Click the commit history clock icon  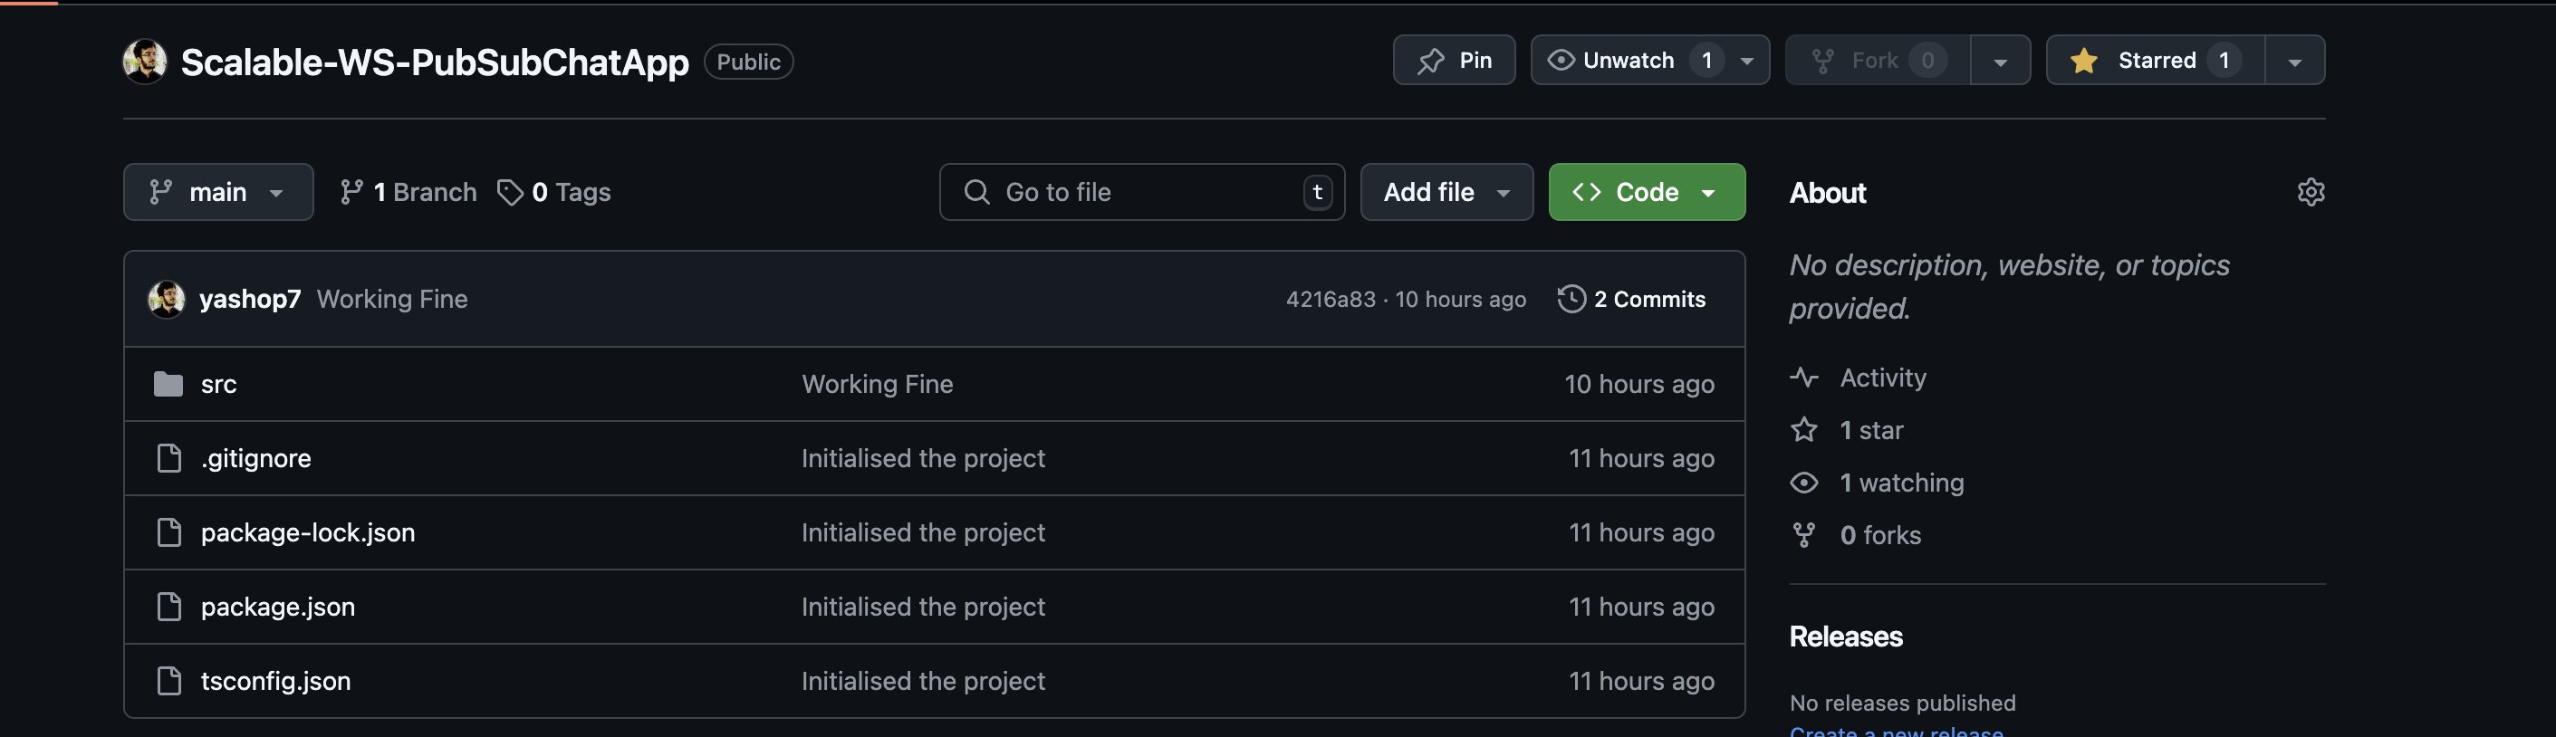(1571, 299)
